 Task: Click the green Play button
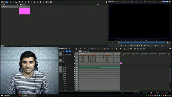tap(139, 46)
